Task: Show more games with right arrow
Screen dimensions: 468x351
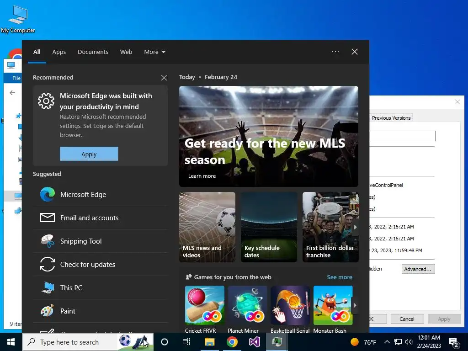Action: pyautogui.click(x=355, y=305)
